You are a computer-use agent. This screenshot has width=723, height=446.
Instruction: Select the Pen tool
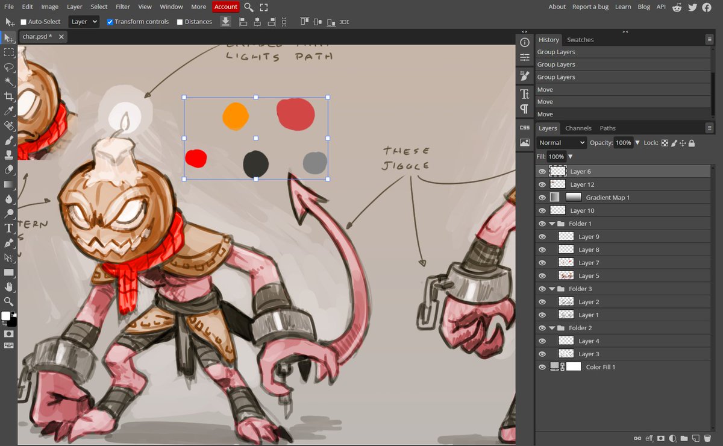pos(9,243)
